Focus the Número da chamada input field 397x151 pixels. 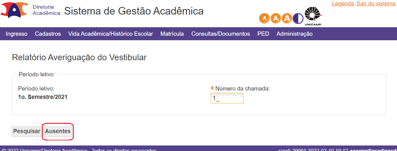click(x=227, y=98)
